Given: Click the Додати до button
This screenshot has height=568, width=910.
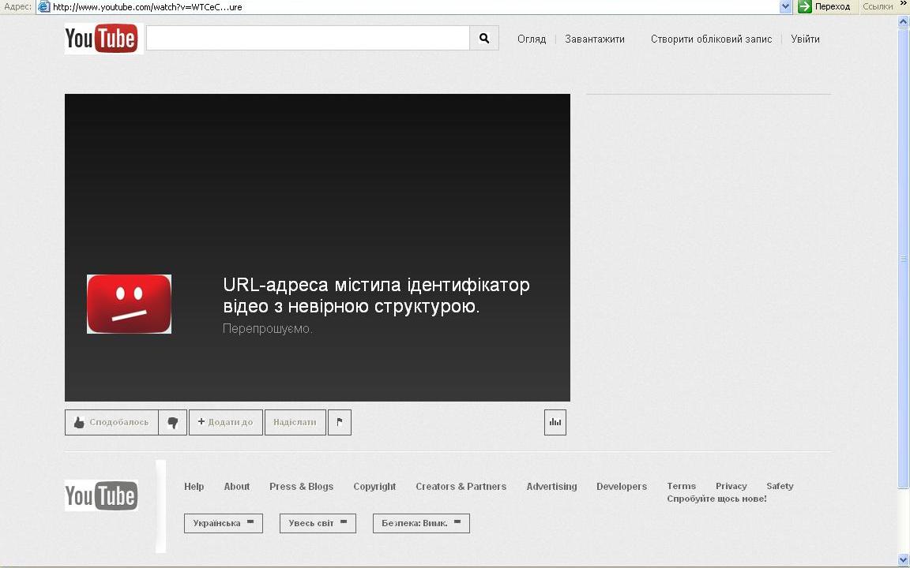Looking at the screenshot, I should tap(225, 423).
